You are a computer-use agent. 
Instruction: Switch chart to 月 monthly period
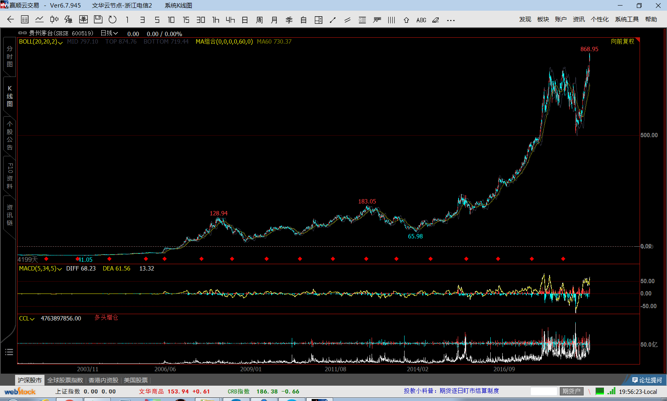pos(274,20)
